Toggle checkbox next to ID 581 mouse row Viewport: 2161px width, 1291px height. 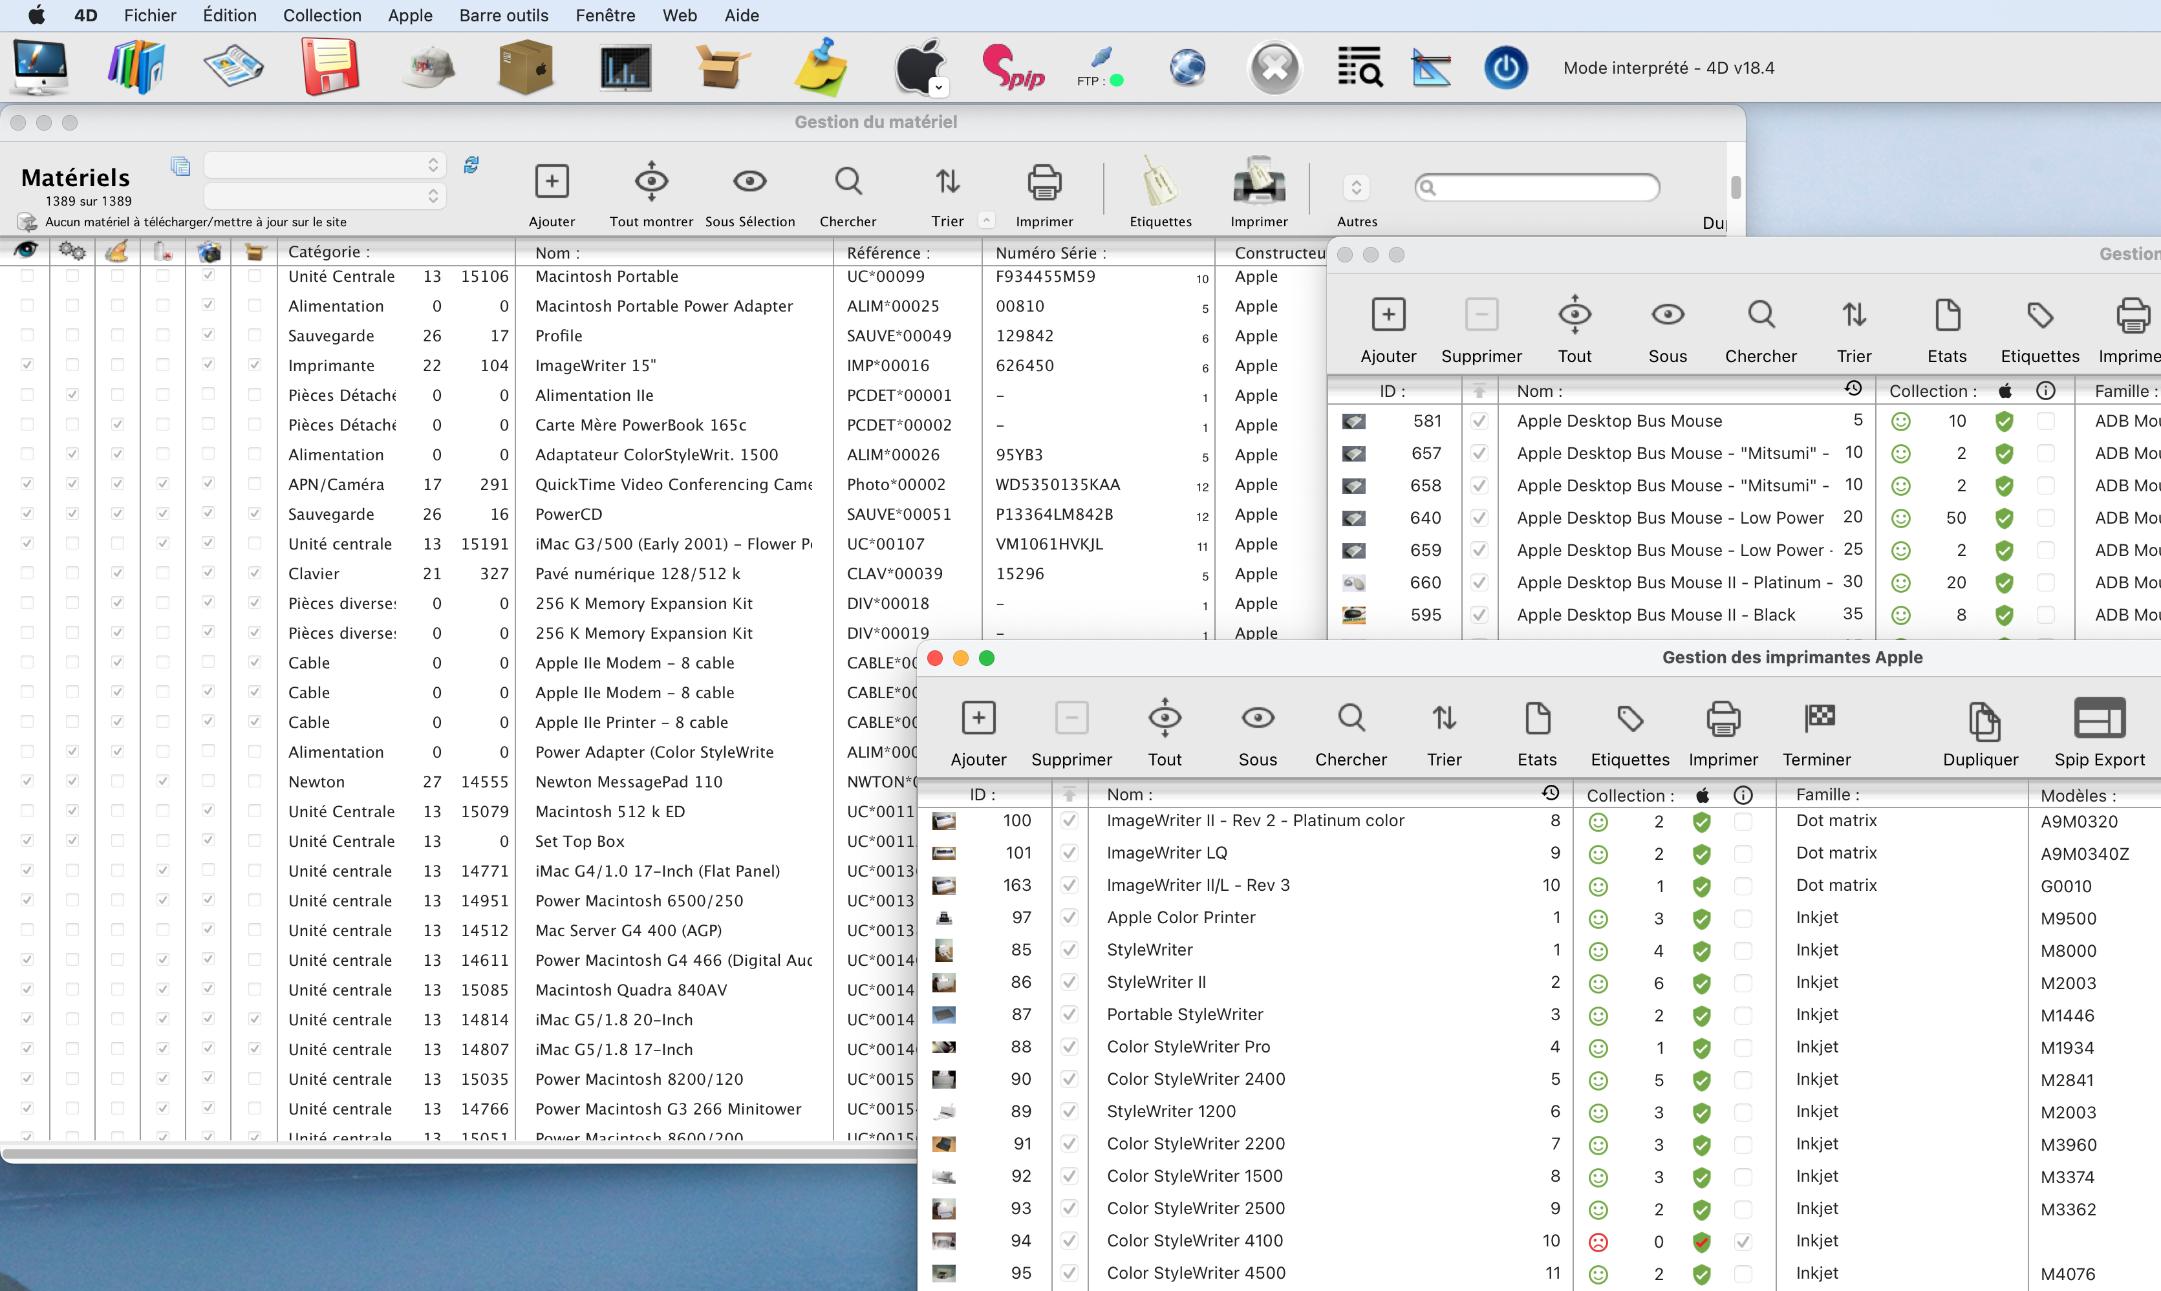tap(1478, 421)
